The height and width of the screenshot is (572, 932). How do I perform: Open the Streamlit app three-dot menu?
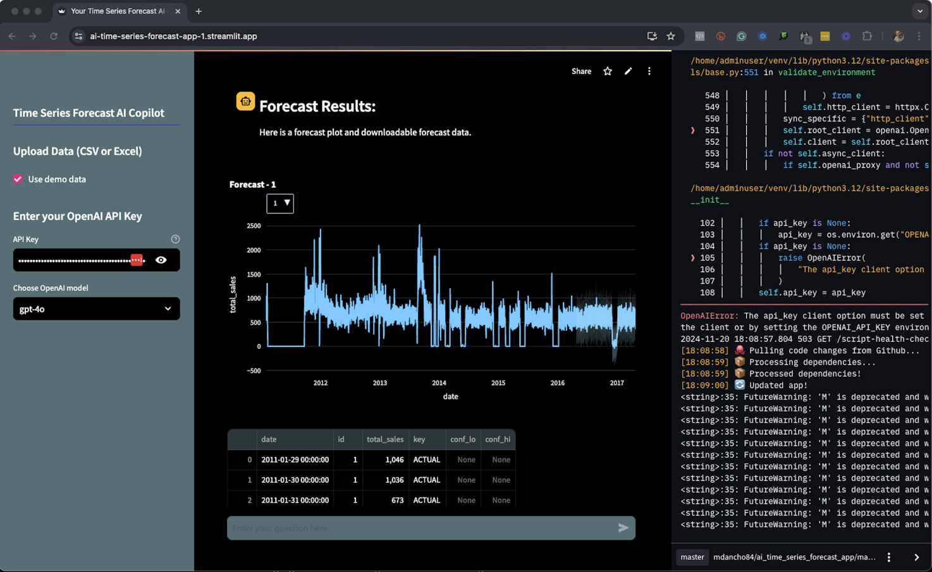pos(649,71)
